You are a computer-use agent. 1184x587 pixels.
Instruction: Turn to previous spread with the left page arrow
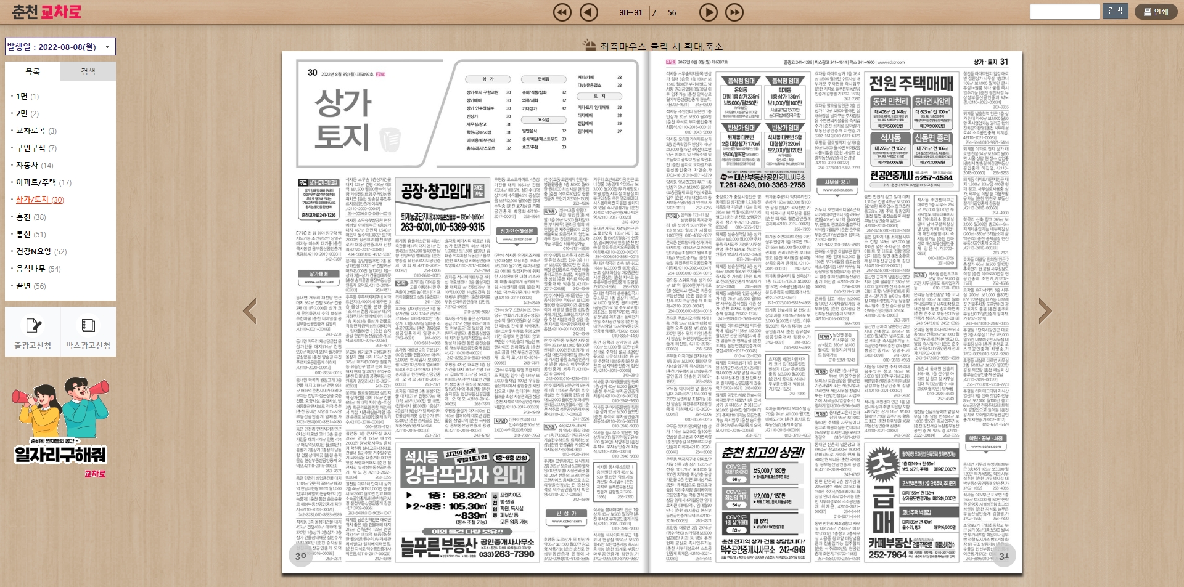click(x=249, y=311)
